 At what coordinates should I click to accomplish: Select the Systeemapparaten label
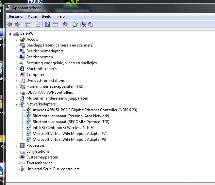(x=42, y=157)
